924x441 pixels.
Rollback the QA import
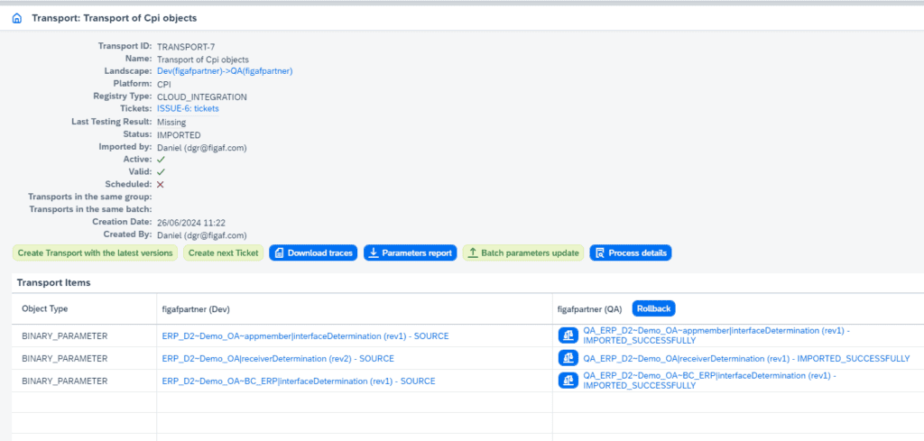(653, 308)
